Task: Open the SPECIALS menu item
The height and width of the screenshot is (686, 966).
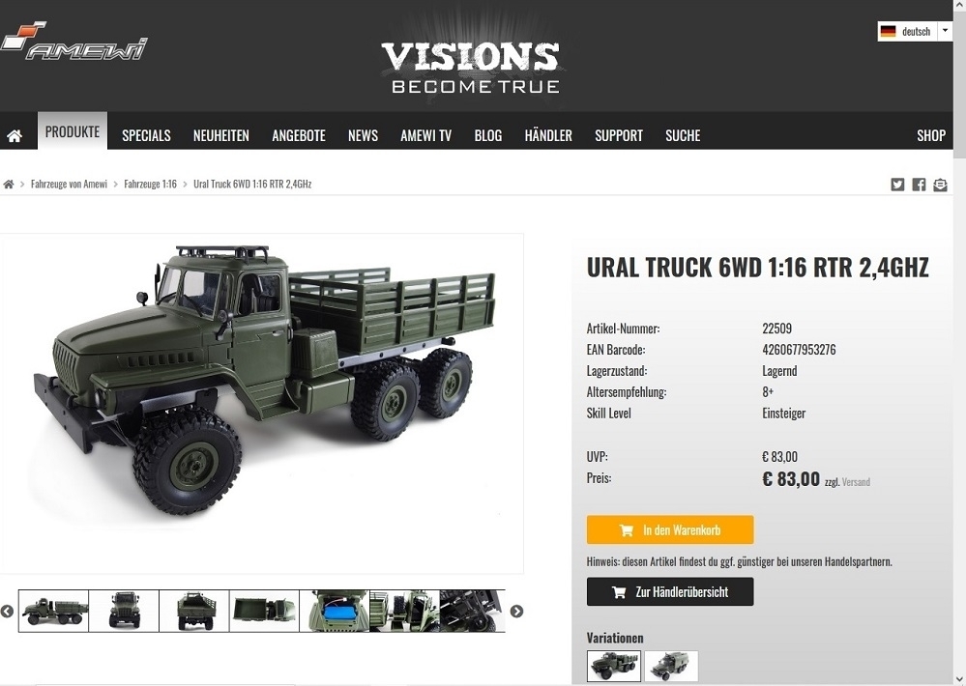Action: click(x=146, y=135)
